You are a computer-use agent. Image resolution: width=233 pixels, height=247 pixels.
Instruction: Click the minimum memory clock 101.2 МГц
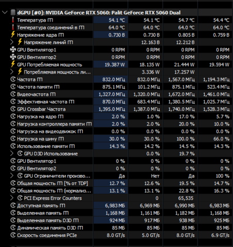(149, 87)
